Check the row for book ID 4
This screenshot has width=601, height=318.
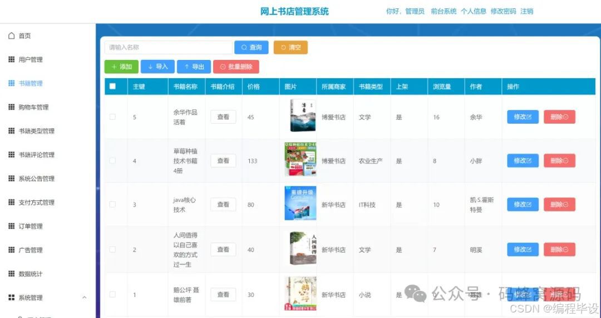tap(112, 160)
